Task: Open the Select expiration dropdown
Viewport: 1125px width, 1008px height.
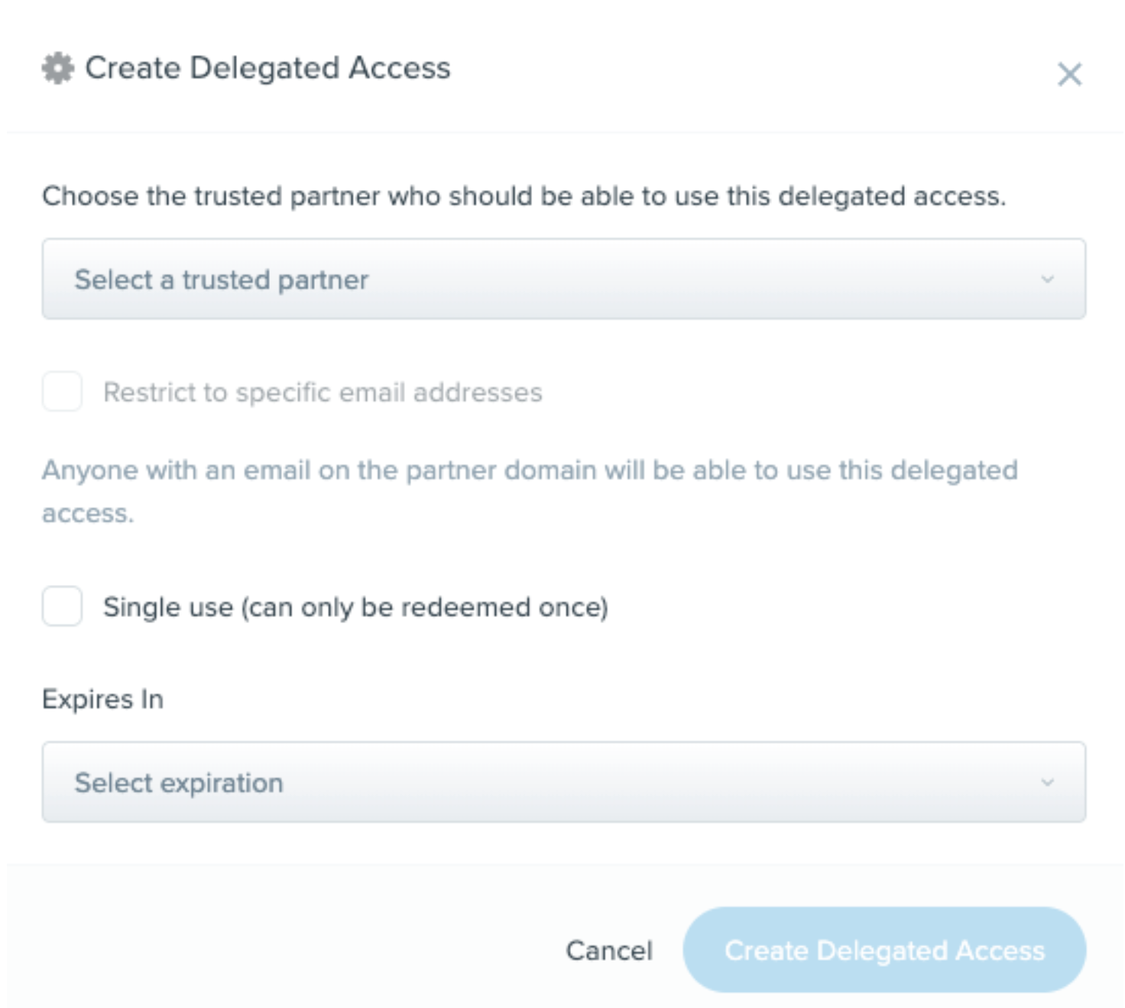Action: (563, 782)
